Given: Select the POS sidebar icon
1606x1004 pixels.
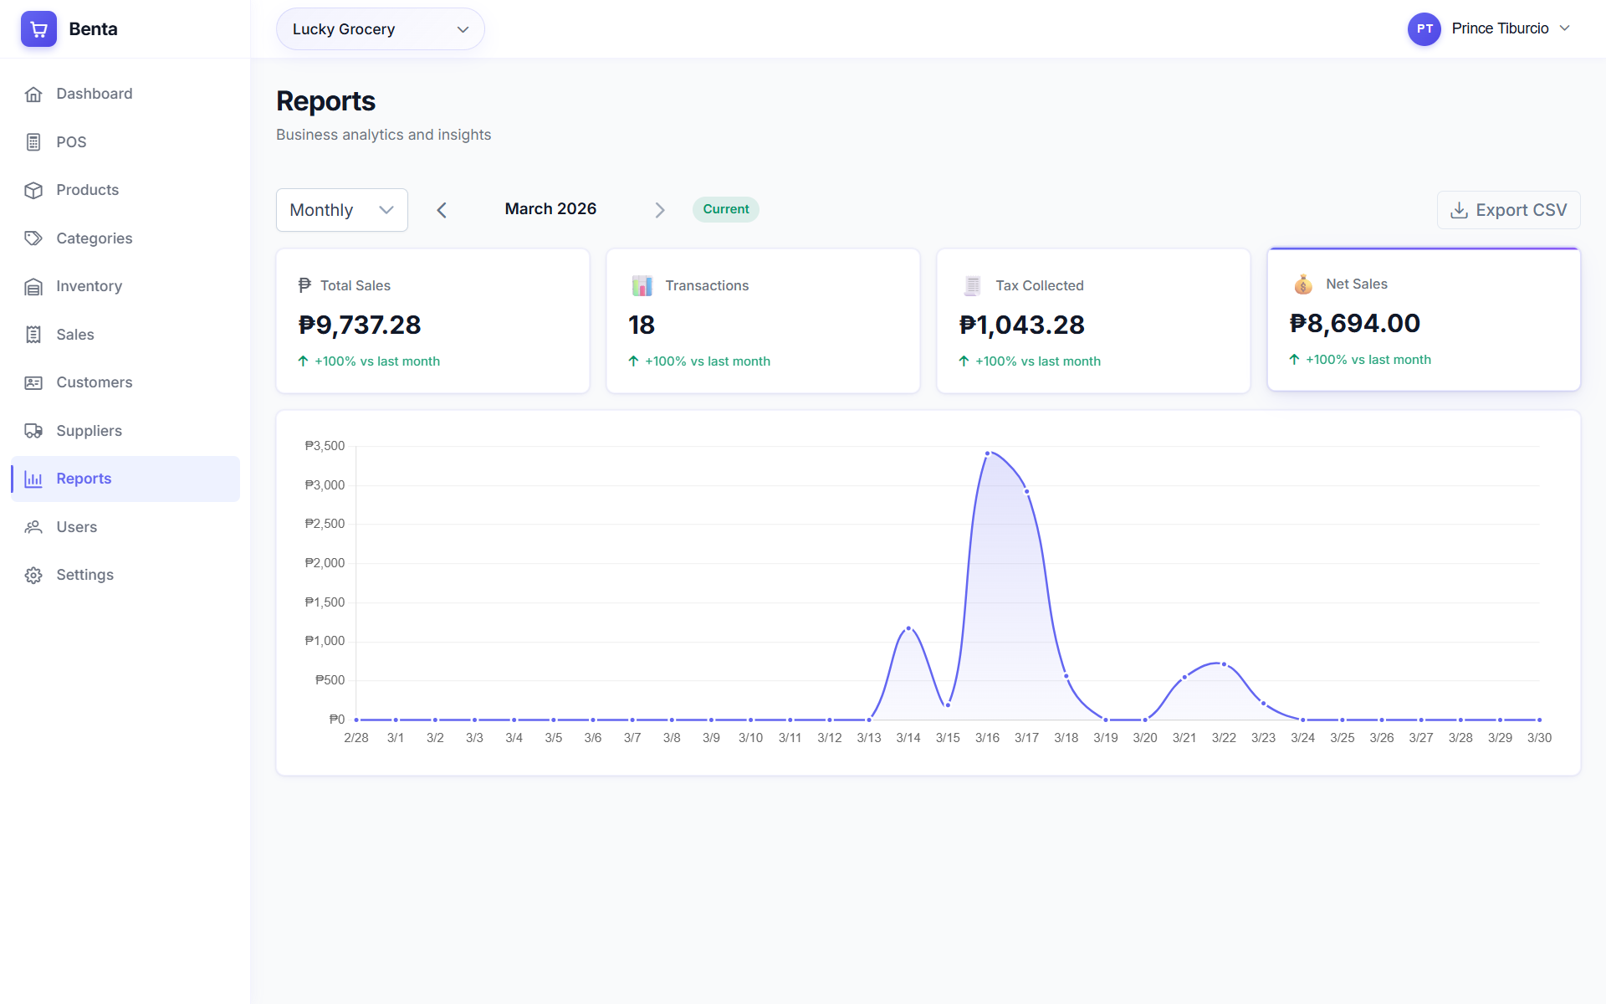Looking at the screenshot, I should (x=33, y=141).
